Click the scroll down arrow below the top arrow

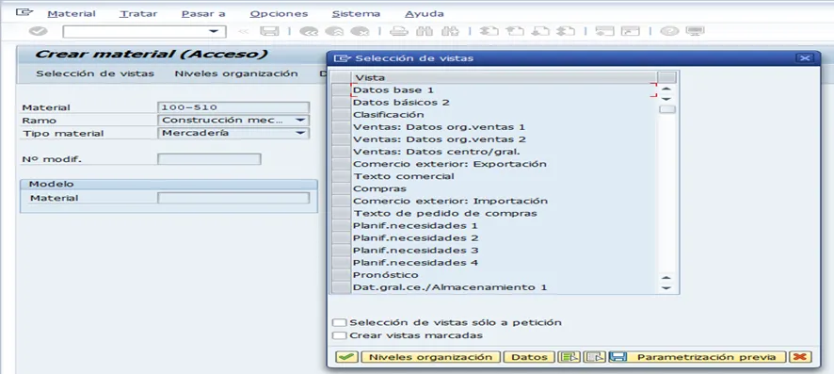coord(666,99)
